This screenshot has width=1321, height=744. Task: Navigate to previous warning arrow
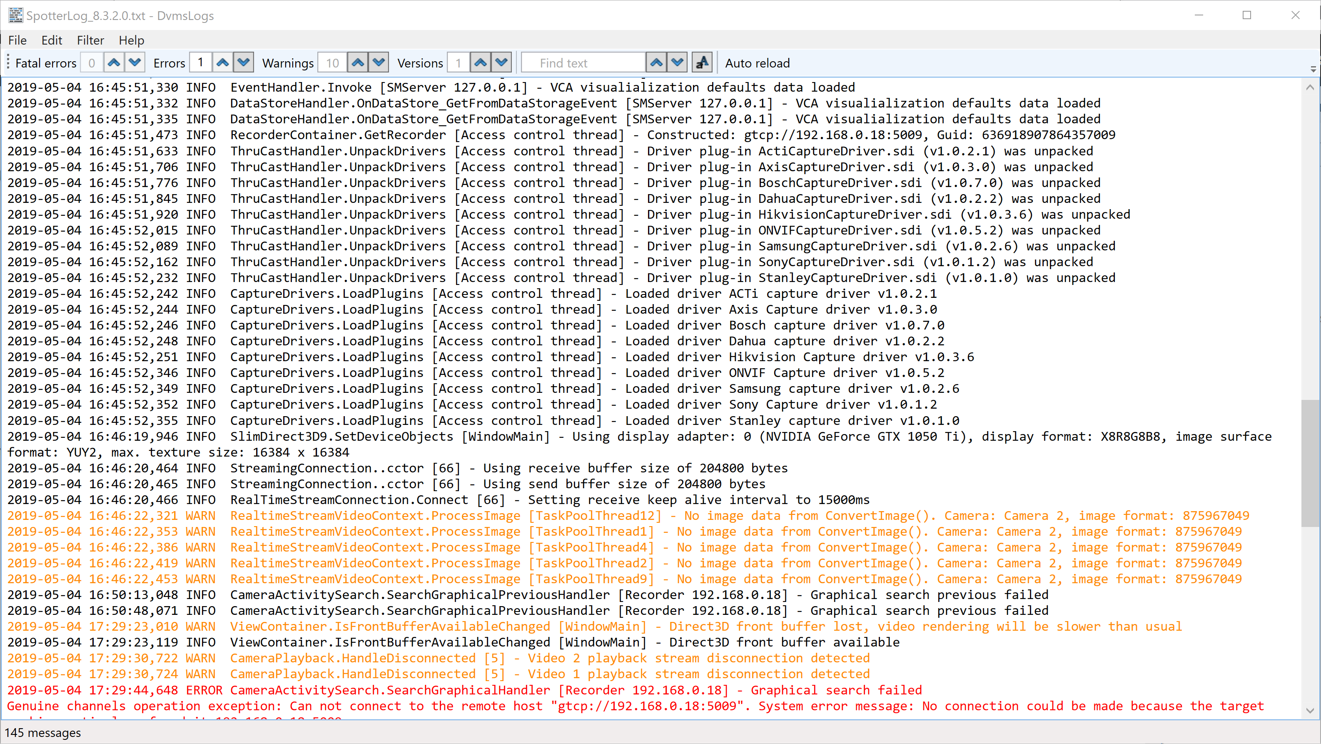click(x=357, y=62)
